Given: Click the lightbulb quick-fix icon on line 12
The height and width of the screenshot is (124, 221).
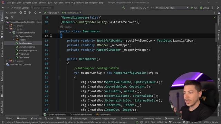Looking at the screenshot, I should (x=51, y=36).
